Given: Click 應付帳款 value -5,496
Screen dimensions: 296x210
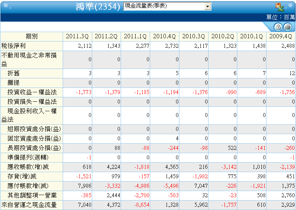Looking at the screenshot, I should click(171, 186).
